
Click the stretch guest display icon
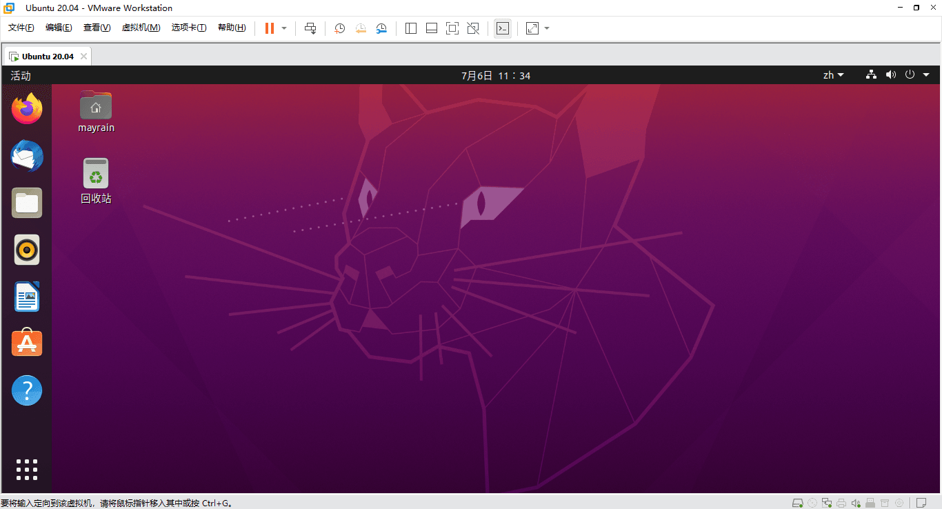click(x=532, y=28)
